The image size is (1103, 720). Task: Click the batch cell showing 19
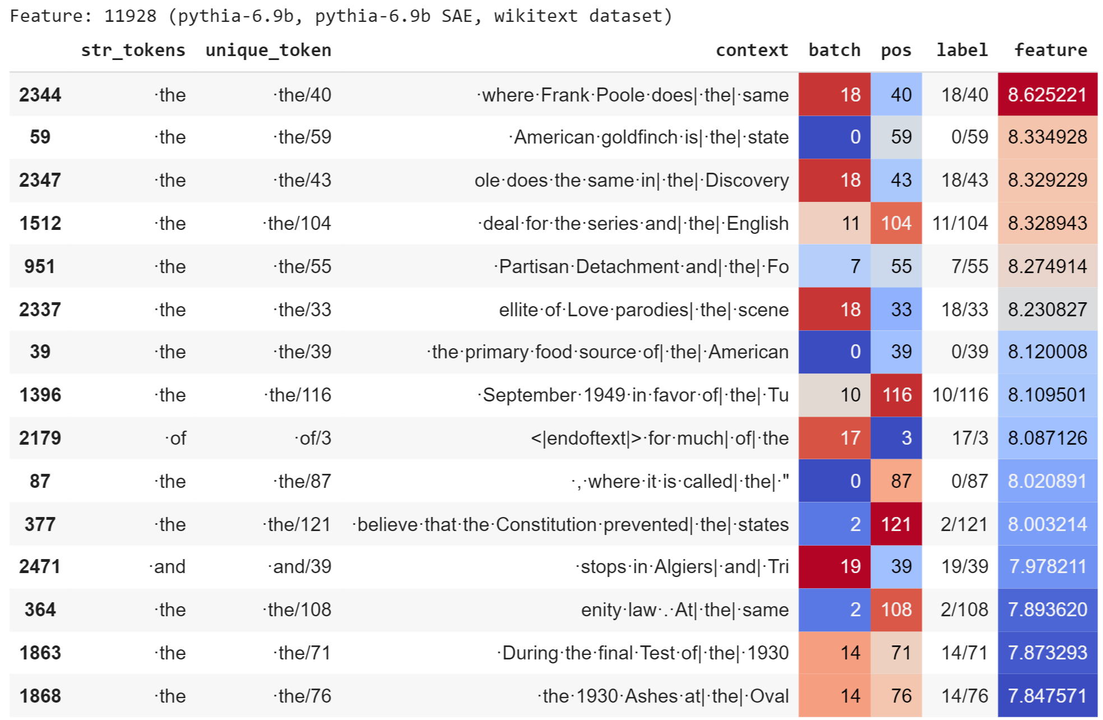[834, 566]
